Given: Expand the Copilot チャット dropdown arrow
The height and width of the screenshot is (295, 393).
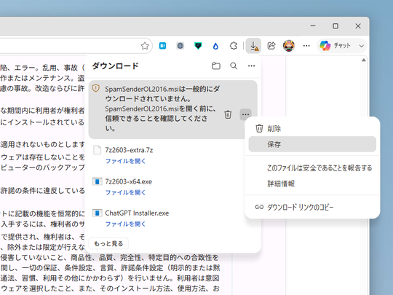Looking at the screenshot, I should click(x=361, y=46).
